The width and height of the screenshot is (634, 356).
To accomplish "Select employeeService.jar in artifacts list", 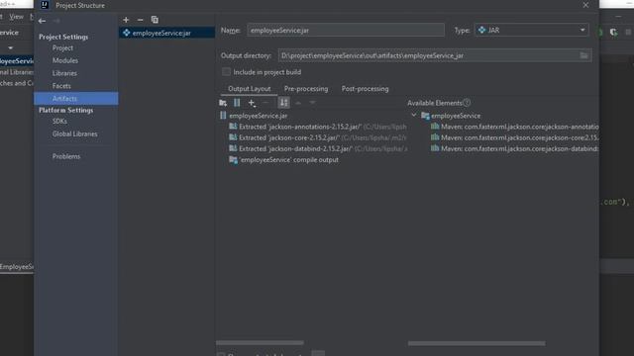I will (166, 33).
